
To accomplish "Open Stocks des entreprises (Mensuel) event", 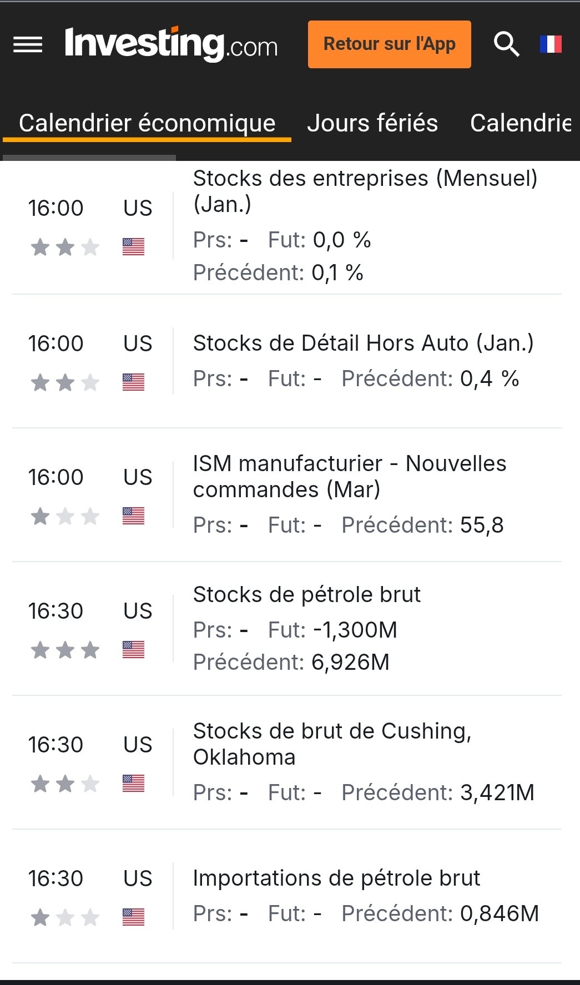I will (x=365, y=191).
